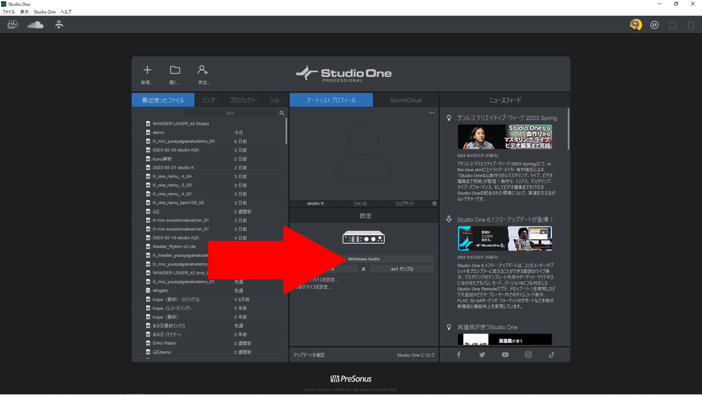The image size is (702, 395).
Task: Switch to the プロジェクト tab
Action: tap(242, 100)
